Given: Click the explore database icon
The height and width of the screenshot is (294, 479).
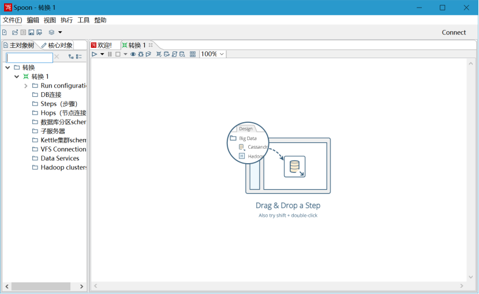Looking at the screenshot, I should (182, 54).
